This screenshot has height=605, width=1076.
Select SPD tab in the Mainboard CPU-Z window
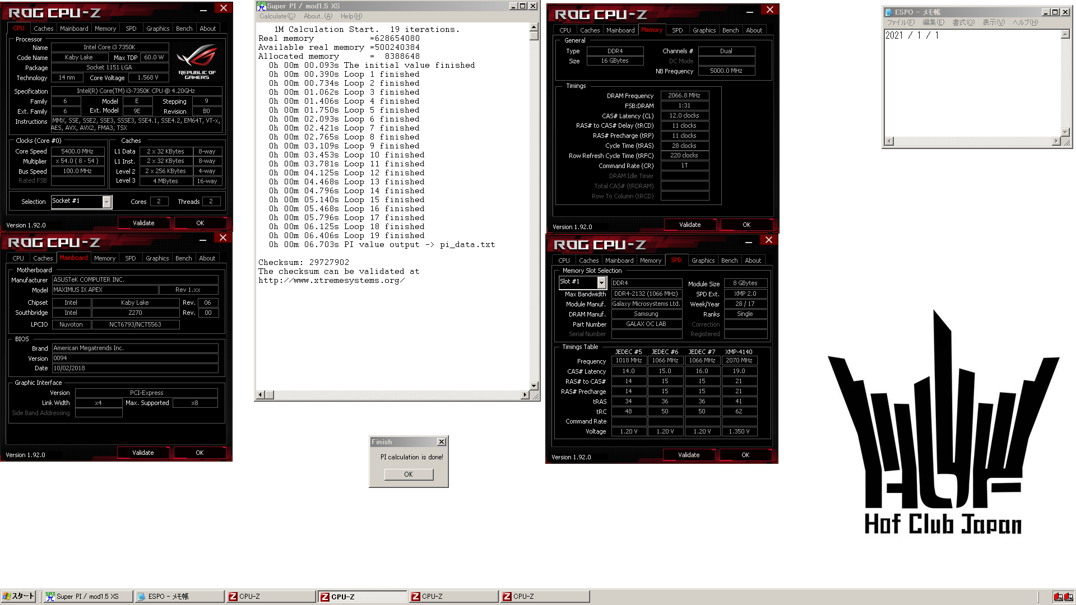click(x=130, y=258)
